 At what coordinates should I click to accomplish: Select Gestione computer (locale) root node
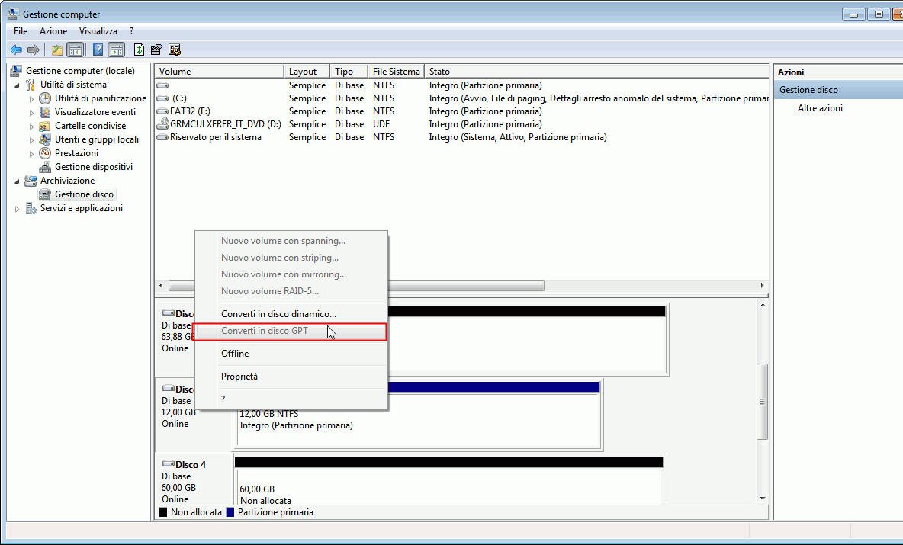coord(80,71)
